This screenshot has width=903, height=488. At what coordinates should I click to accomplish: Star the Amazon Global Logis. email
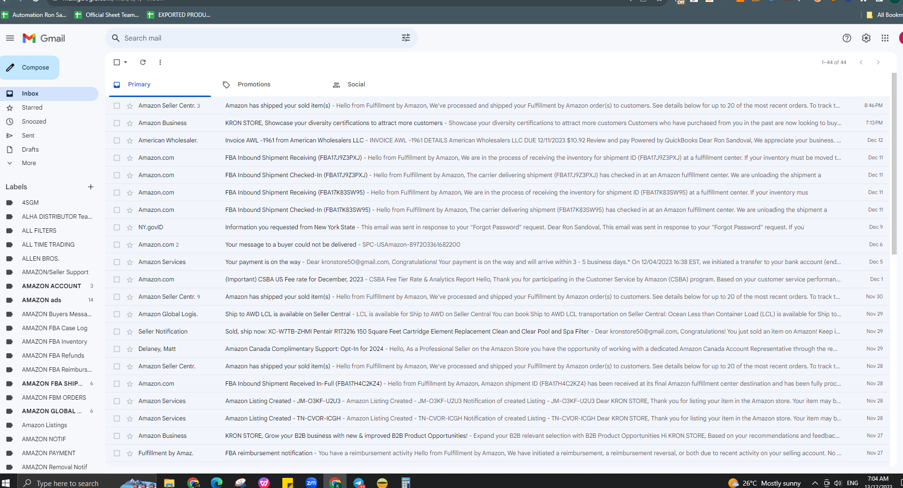tap(130, 314)
